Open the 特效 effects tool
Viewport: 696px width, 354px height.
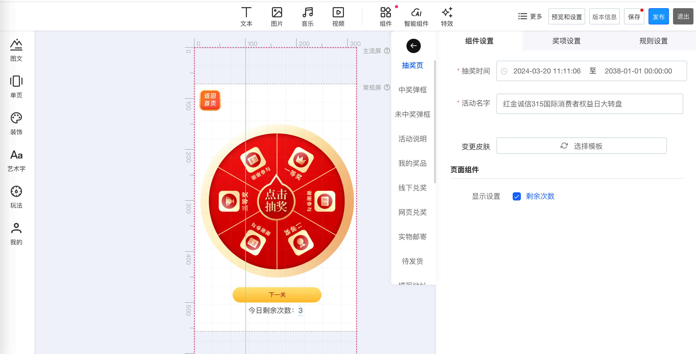(x=447, y=17)
